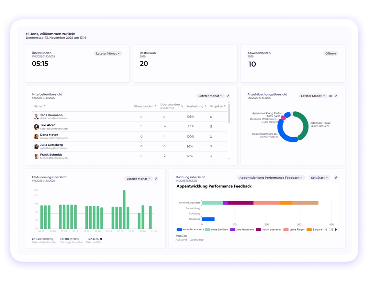Viewport: 369px width, 281px height.
Task: Click the Öffnen button in Abwesenheiten
Action: (330, 54)
